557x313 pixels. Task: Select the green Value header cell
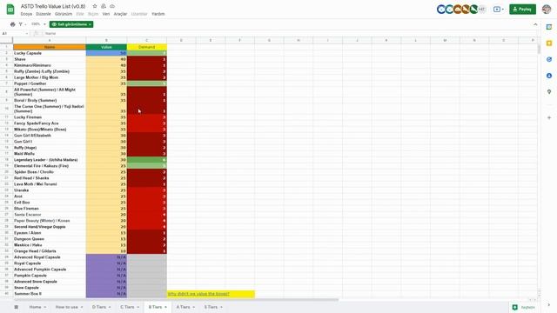click(x=106, y=47)
